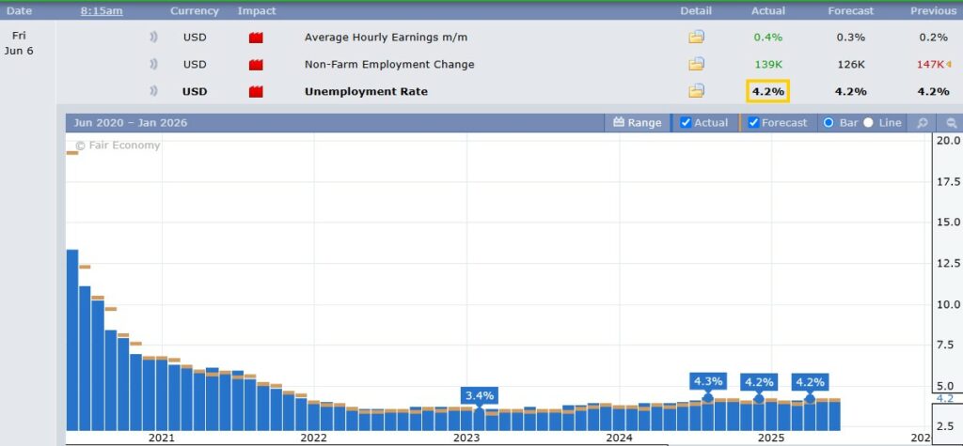Click red impact icon for Non-Farm Employment Change
This screenshot has width=963, height=446.
click(256, 65)
